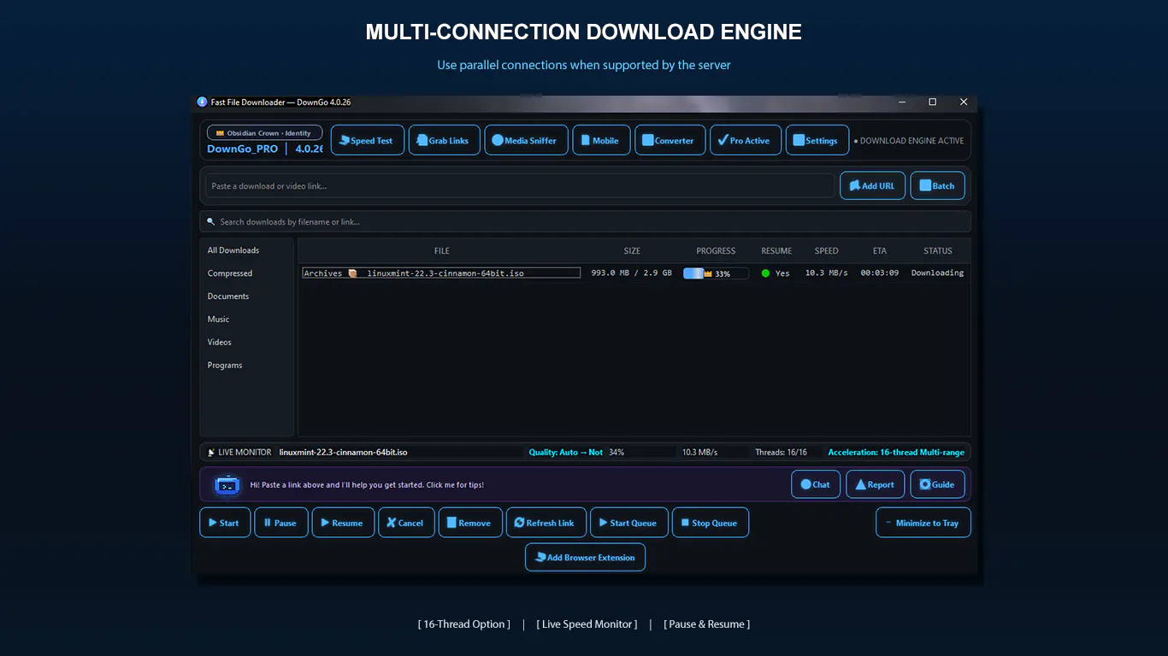The width and height of the screenshot is (1168, 656).
Task: Select the Videos category
Action: (x=220, y=342)
